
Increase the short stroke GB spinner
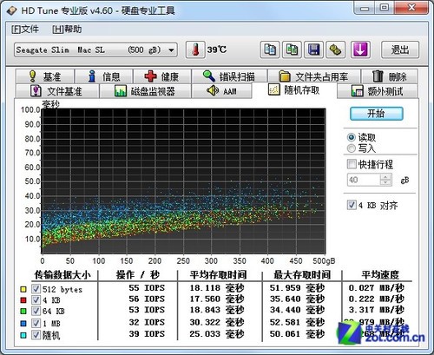tap(385, 177)
